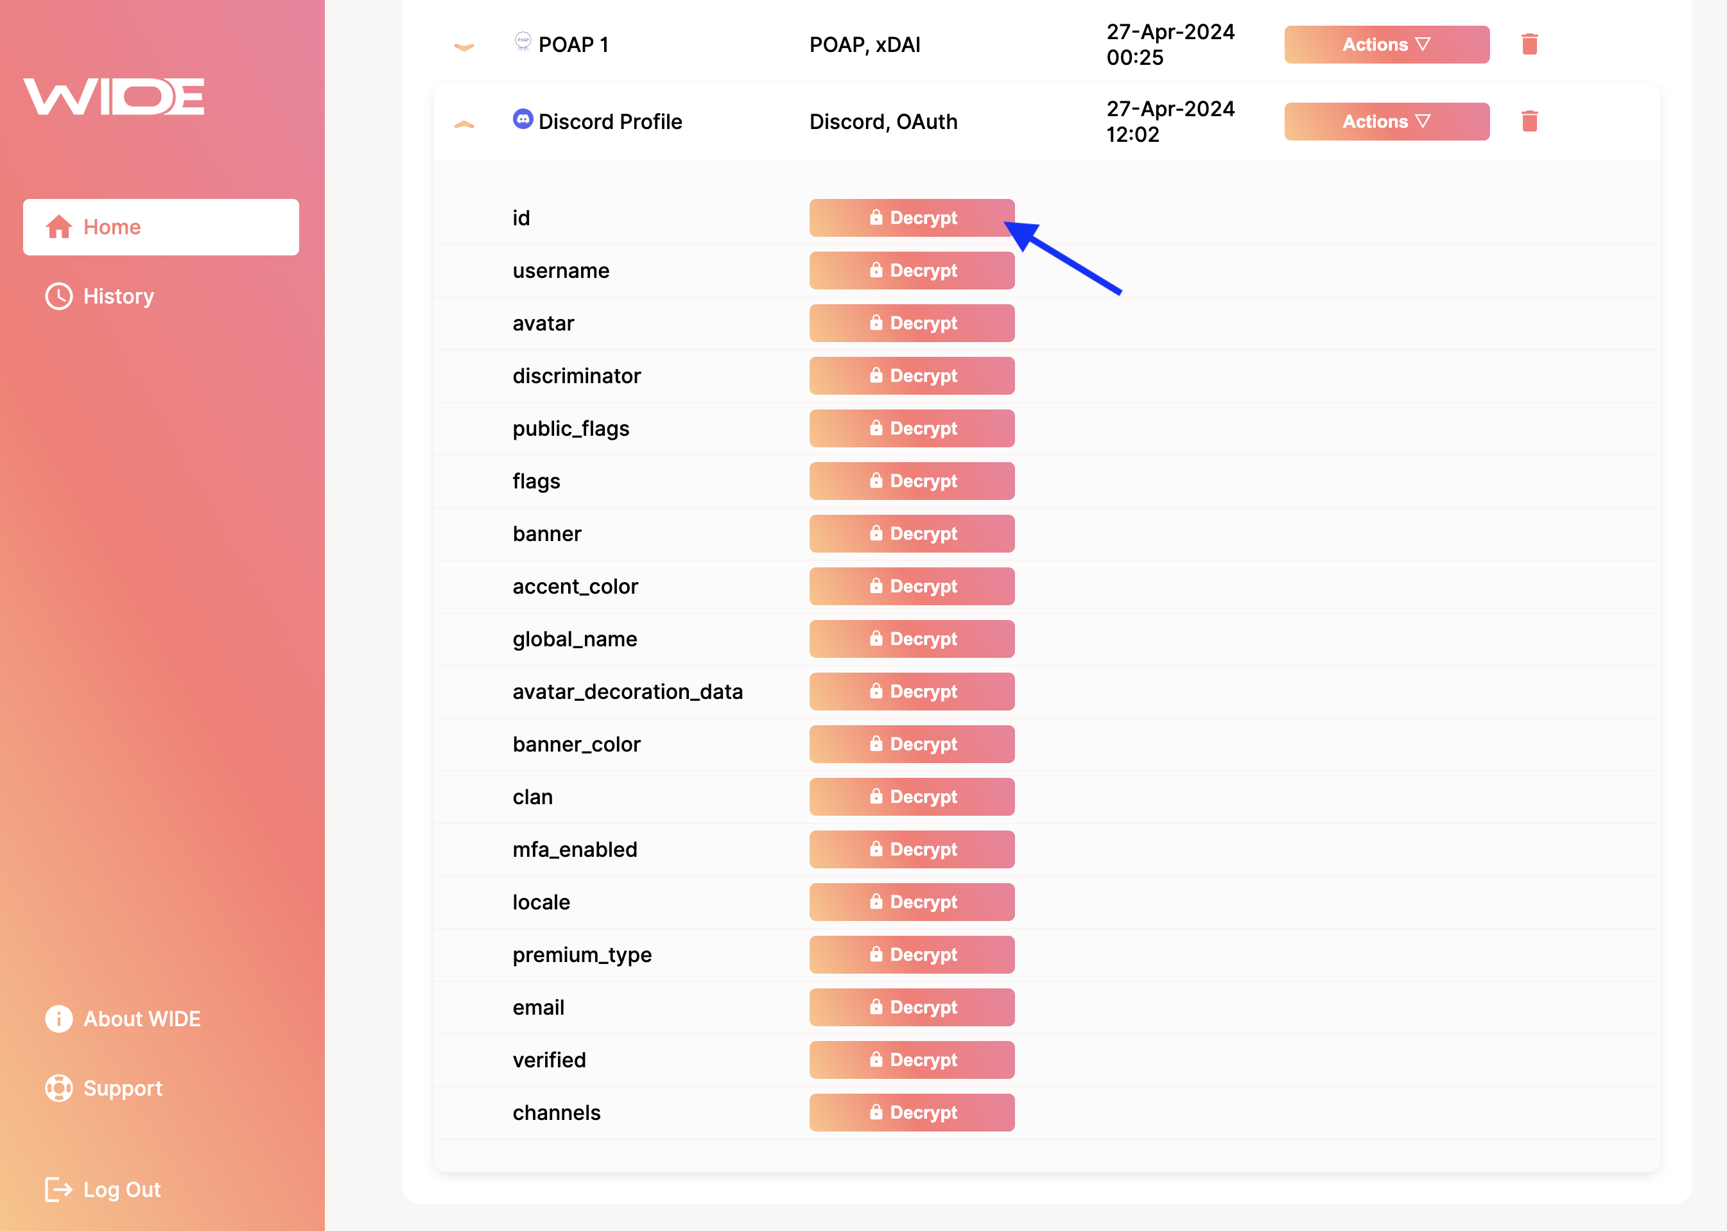This screenshot has width=1727, height=1231.
Task: Open the Home page in sidebar
Action: pyautogui.click(x=161, y=227)
